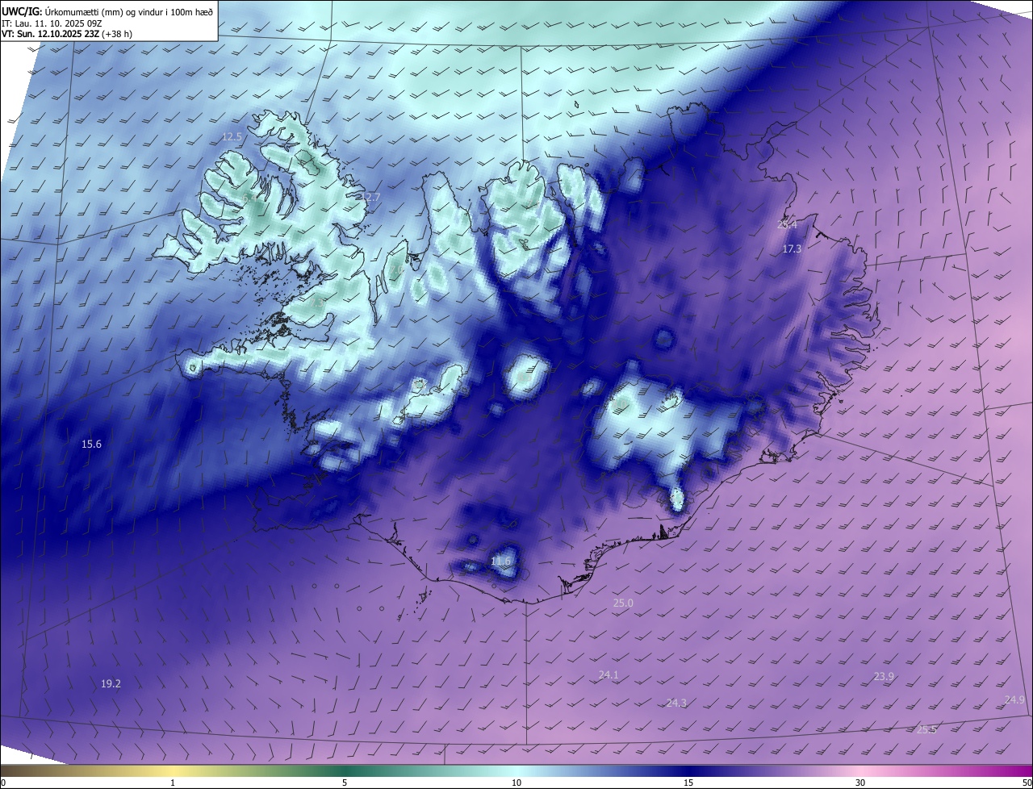Click the color scale label '0'
Screen dimensions: 1033x789
(x=2, y=783)
